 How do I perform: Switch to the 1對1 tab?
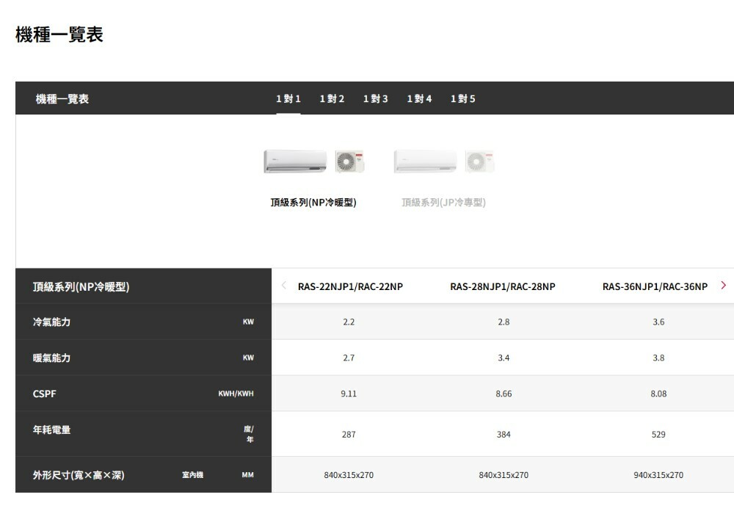tap(288, 99)
